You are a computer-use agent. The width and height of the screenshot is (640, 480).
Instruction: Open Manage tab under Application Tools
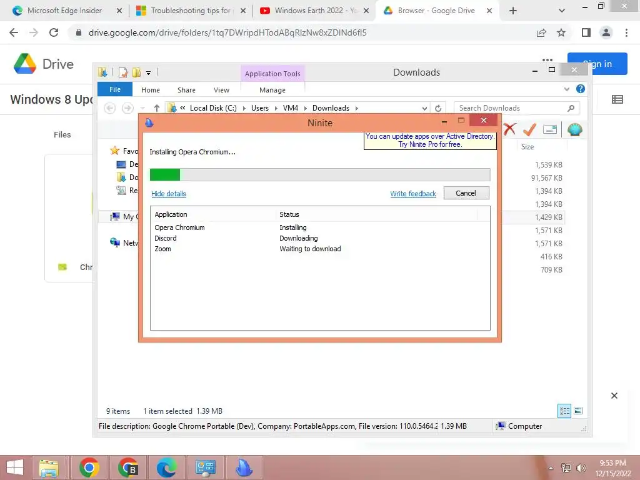tap(272, 90)
